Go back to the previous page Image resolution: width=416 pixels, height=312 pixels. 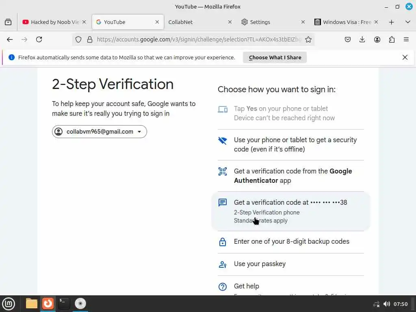click(x=10, y=39)
